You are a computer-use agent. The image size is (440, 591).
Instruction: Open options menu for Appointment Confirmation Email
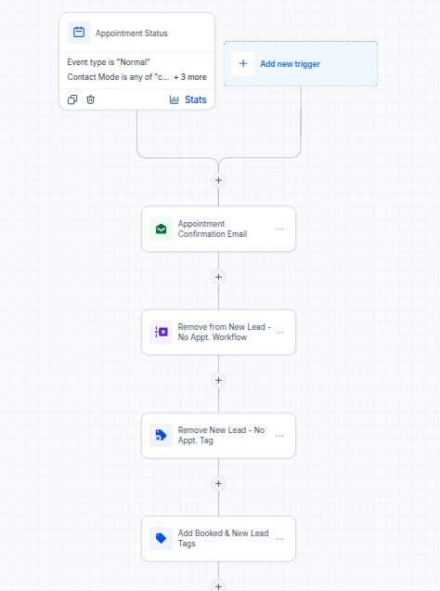coord(279,230)
